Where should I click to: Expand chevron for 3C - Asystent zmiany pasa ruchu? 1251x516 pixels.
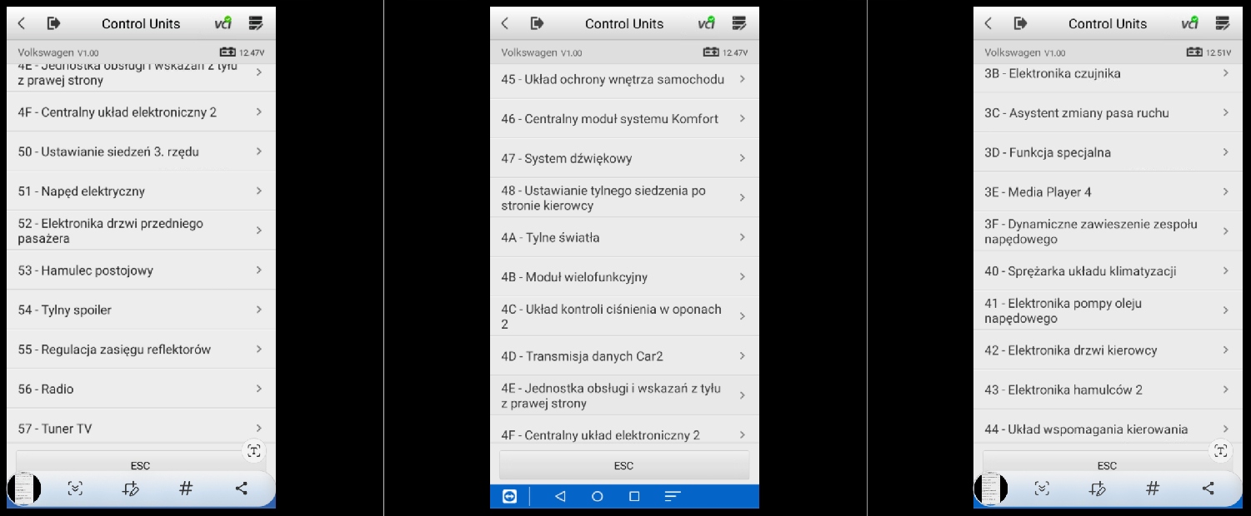click(x=1226, y=112)
